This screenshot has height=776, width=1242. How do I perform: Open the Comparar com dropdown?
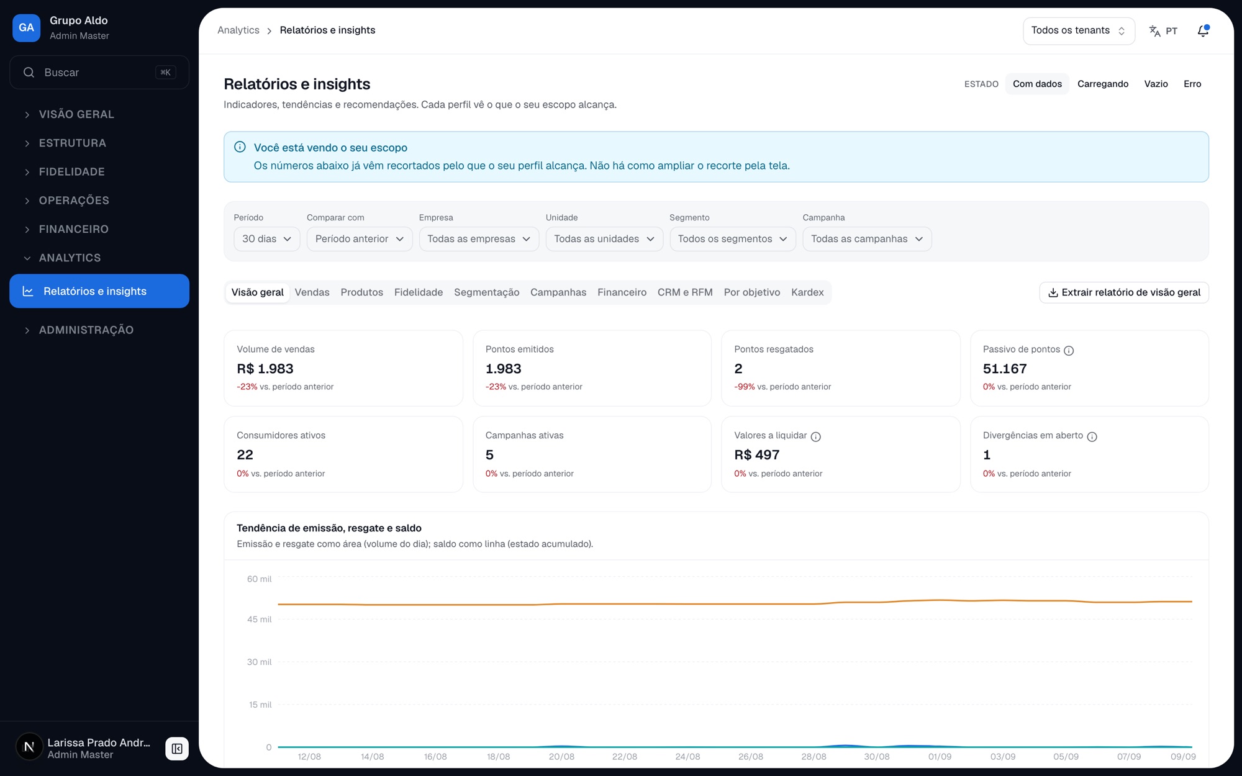click(360, 239)
